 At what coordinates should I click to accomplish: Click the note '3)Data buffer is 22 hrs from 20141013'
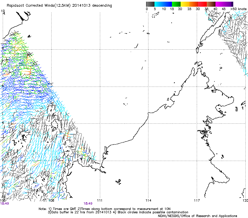click(x=80, y=212)
